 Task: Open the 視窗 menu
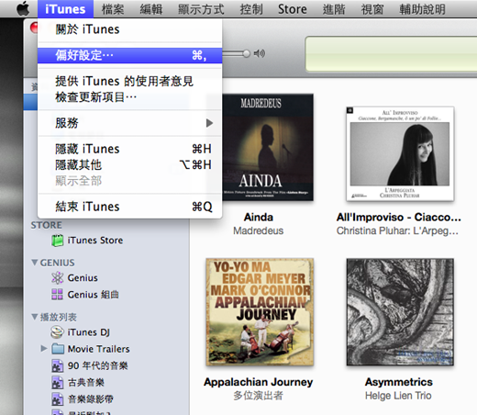(x=372, y=9)
